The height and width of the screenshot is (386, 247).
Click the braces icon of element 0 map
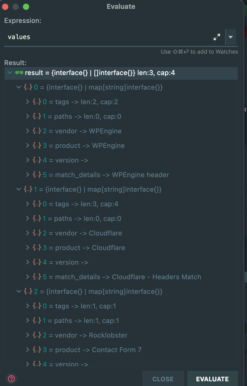[x=28, y=87]
